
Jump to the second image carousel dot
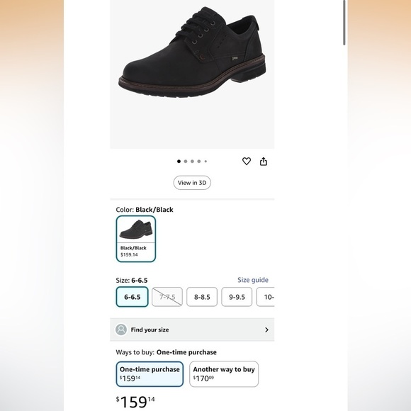tap(186, 161)
